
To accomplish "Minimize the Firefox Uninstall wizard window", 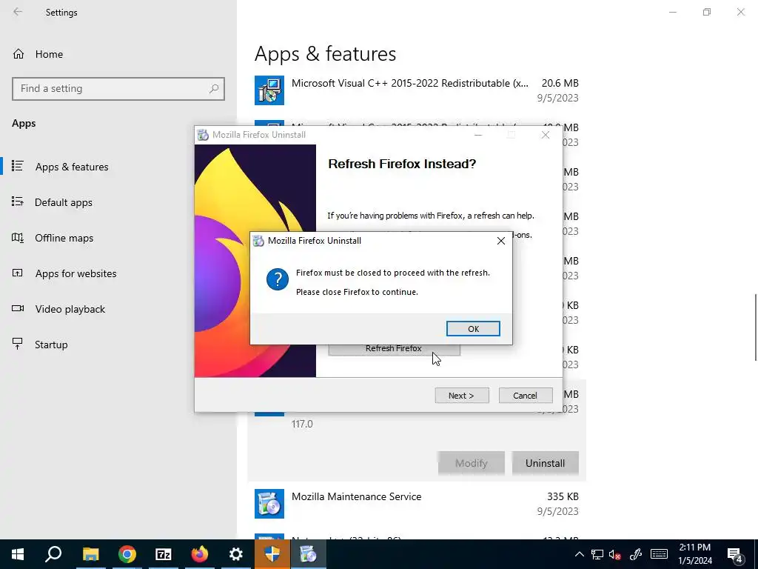I will [x=478, y=135].
